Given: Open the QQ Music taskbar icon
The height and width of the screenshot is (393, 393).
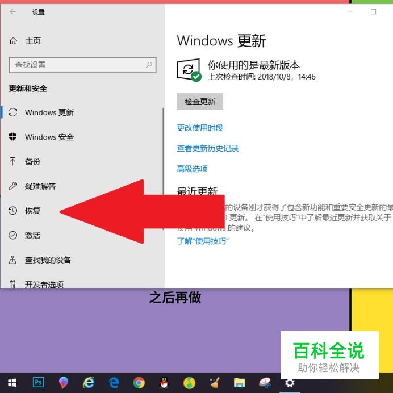Looking at the screenshot, I should pos(189,383).
